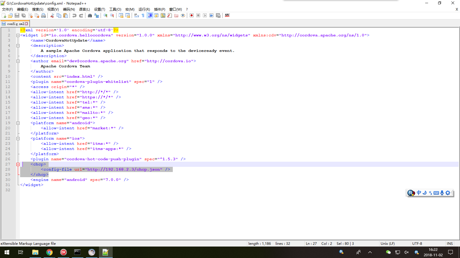Toggle synchronize vertical scrolling

(x=121, y=15)
